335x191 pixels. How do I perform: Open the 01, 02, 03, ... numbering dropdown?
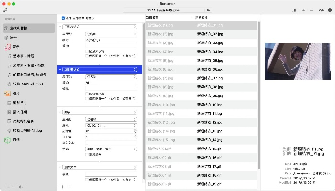pyautogui.click(x=111, y=125)
